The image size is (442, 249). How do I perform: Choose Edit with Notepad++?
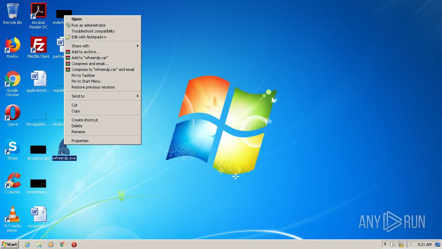[103, 37]
